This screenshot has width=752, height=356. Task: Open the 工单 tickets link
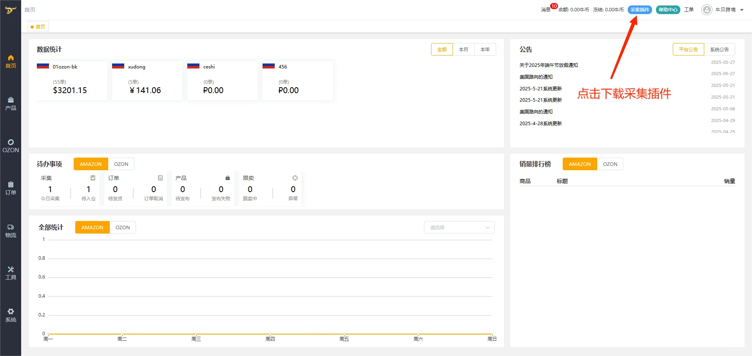tap(689, 10)
